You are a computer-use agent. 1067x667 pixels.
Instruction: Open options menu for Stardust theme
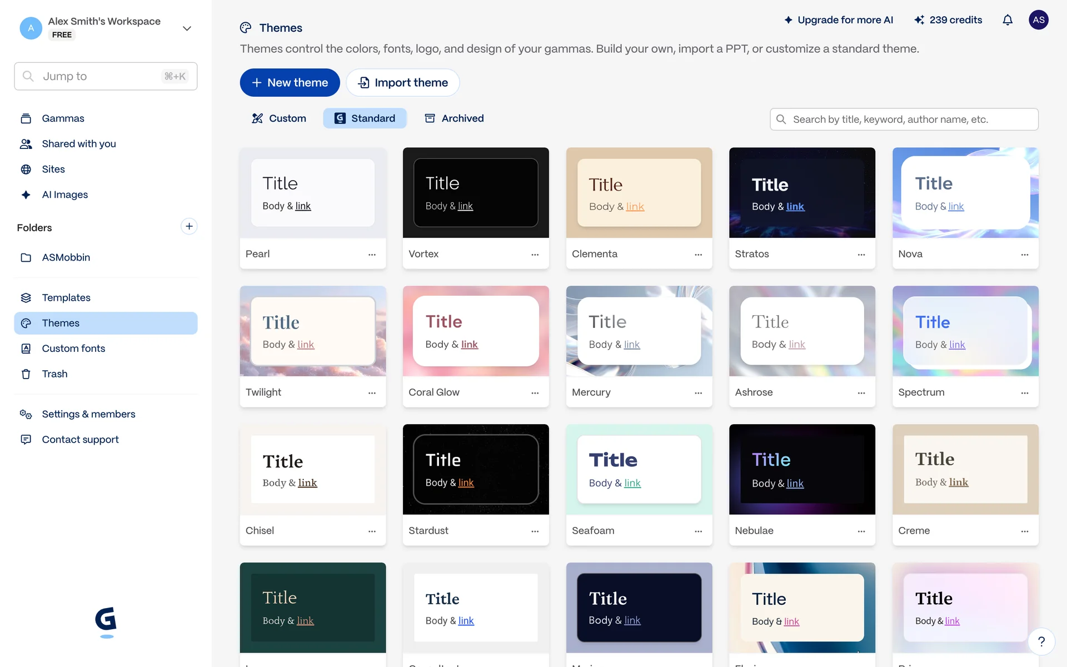(x=535, y=531)
